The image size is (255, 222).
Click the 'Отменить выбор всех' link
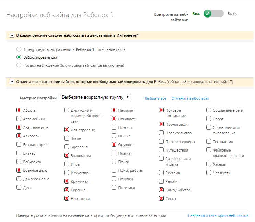pyautogui.click(x=190, y=98)
